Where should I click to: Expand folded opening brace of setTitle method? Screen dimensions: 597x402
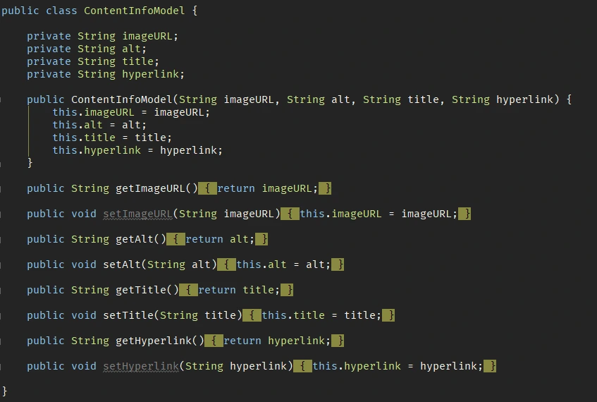pyautogui.click(x=252, y=315)
